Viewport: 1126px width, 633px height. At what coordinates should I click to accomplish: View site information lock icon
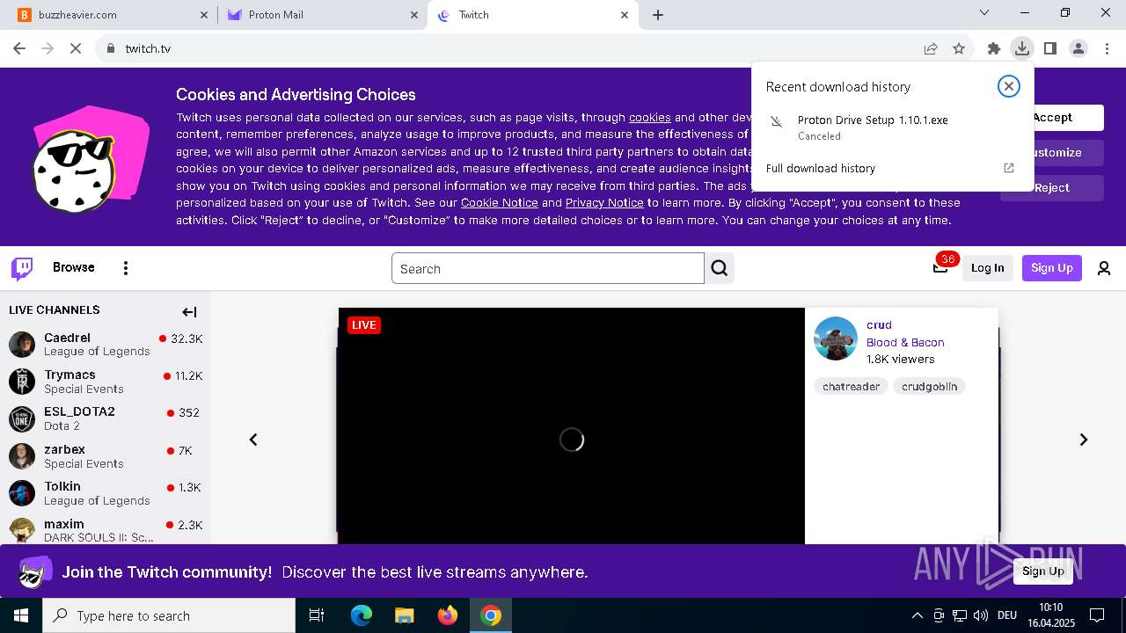pos(111,48)
